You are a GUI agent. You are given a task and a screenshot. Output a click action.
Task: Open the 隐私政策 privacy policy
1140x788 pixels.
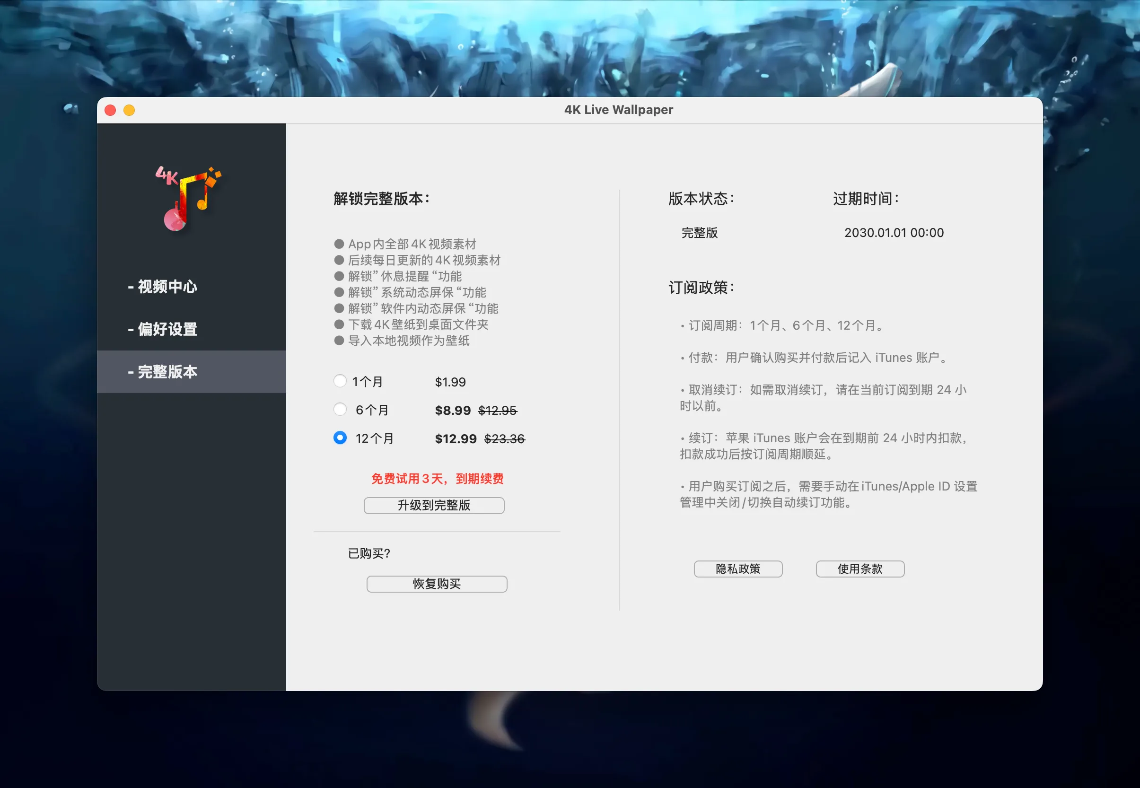tap(737, 569)
